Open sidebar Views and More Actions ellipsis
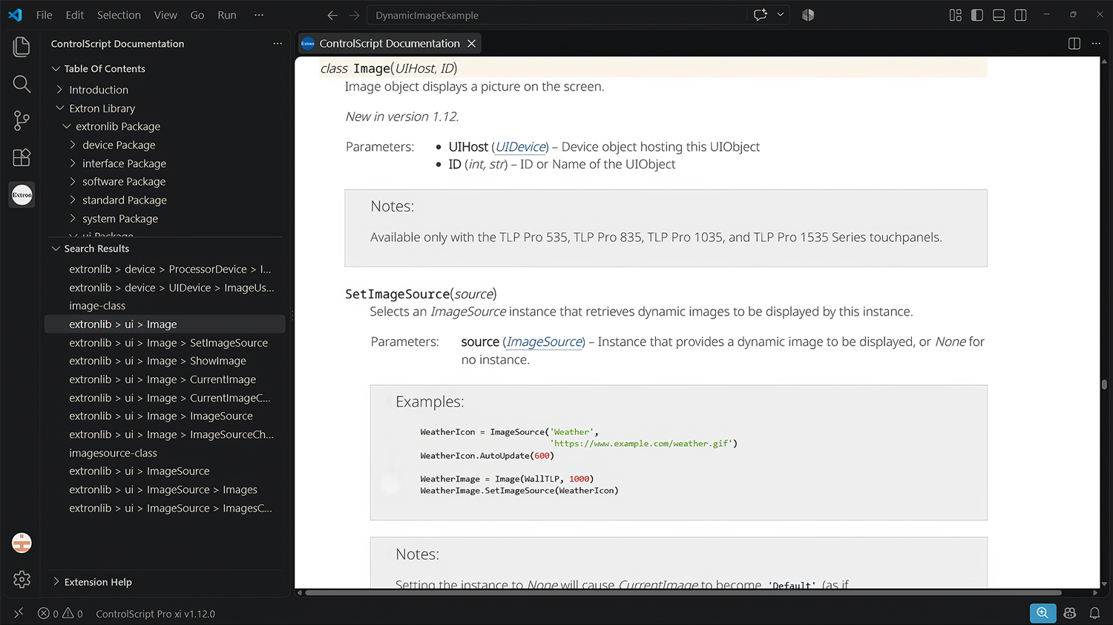This screenshot has height=625, width=1113. [278, 44]
